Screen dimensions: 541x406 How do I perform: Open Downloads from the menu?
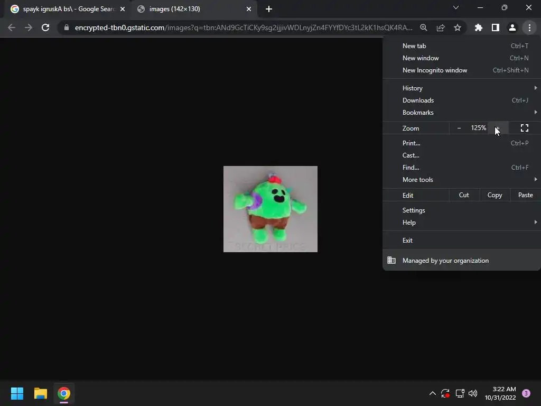tap(462, 100)
